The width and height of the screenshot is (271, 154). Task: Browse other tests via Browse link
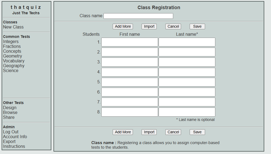(x=10, y=113)
